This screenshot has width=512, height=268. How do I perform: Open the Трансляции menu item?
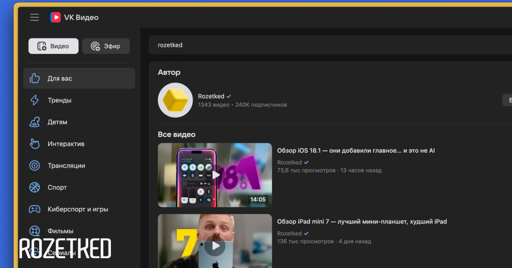coord(67,165)
